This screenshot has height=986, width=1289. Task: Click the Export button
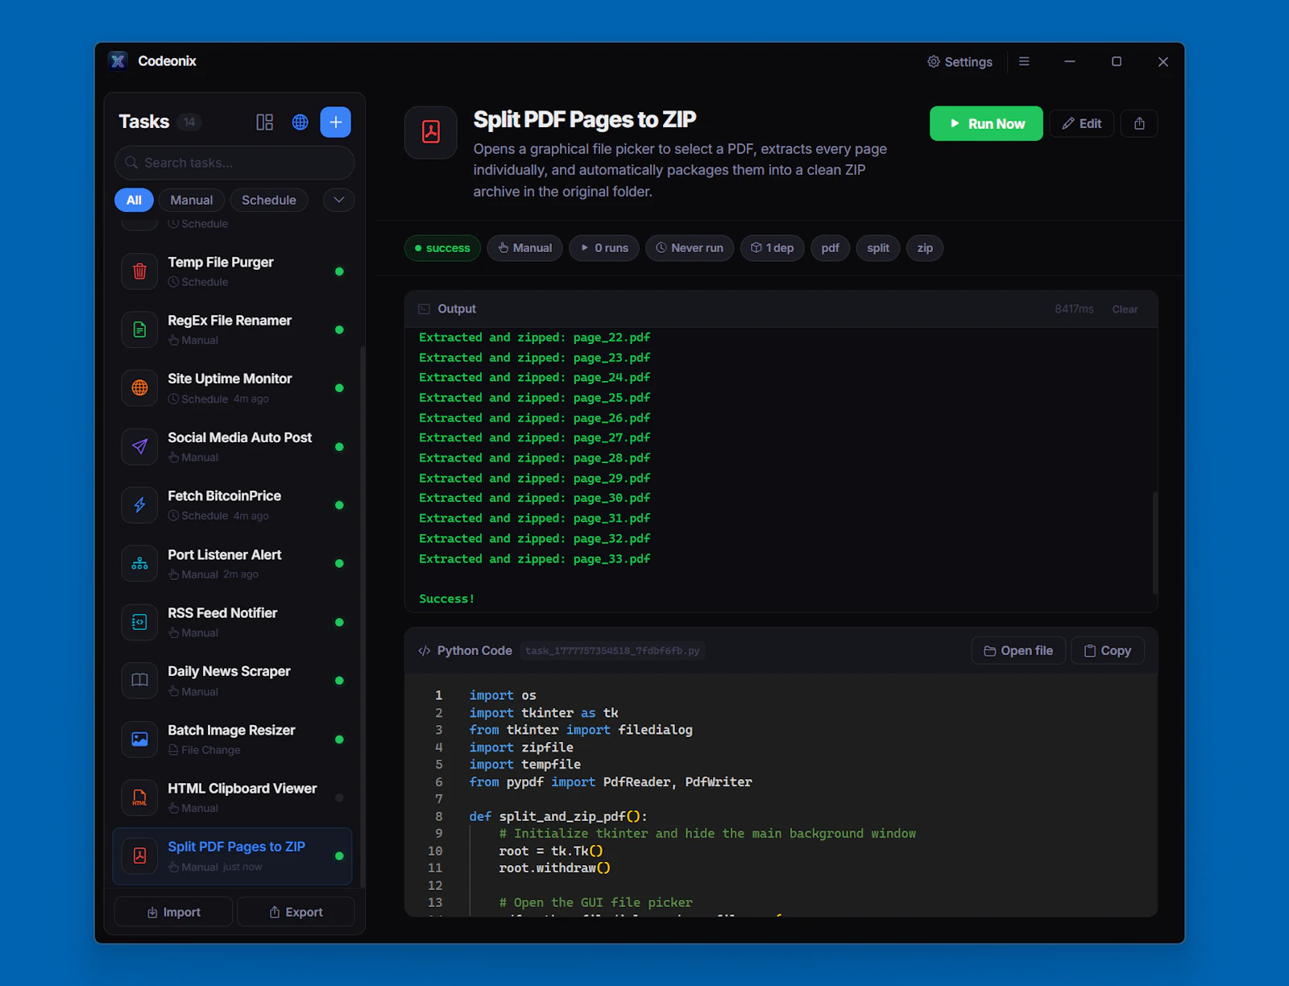[x=296, y=912]
